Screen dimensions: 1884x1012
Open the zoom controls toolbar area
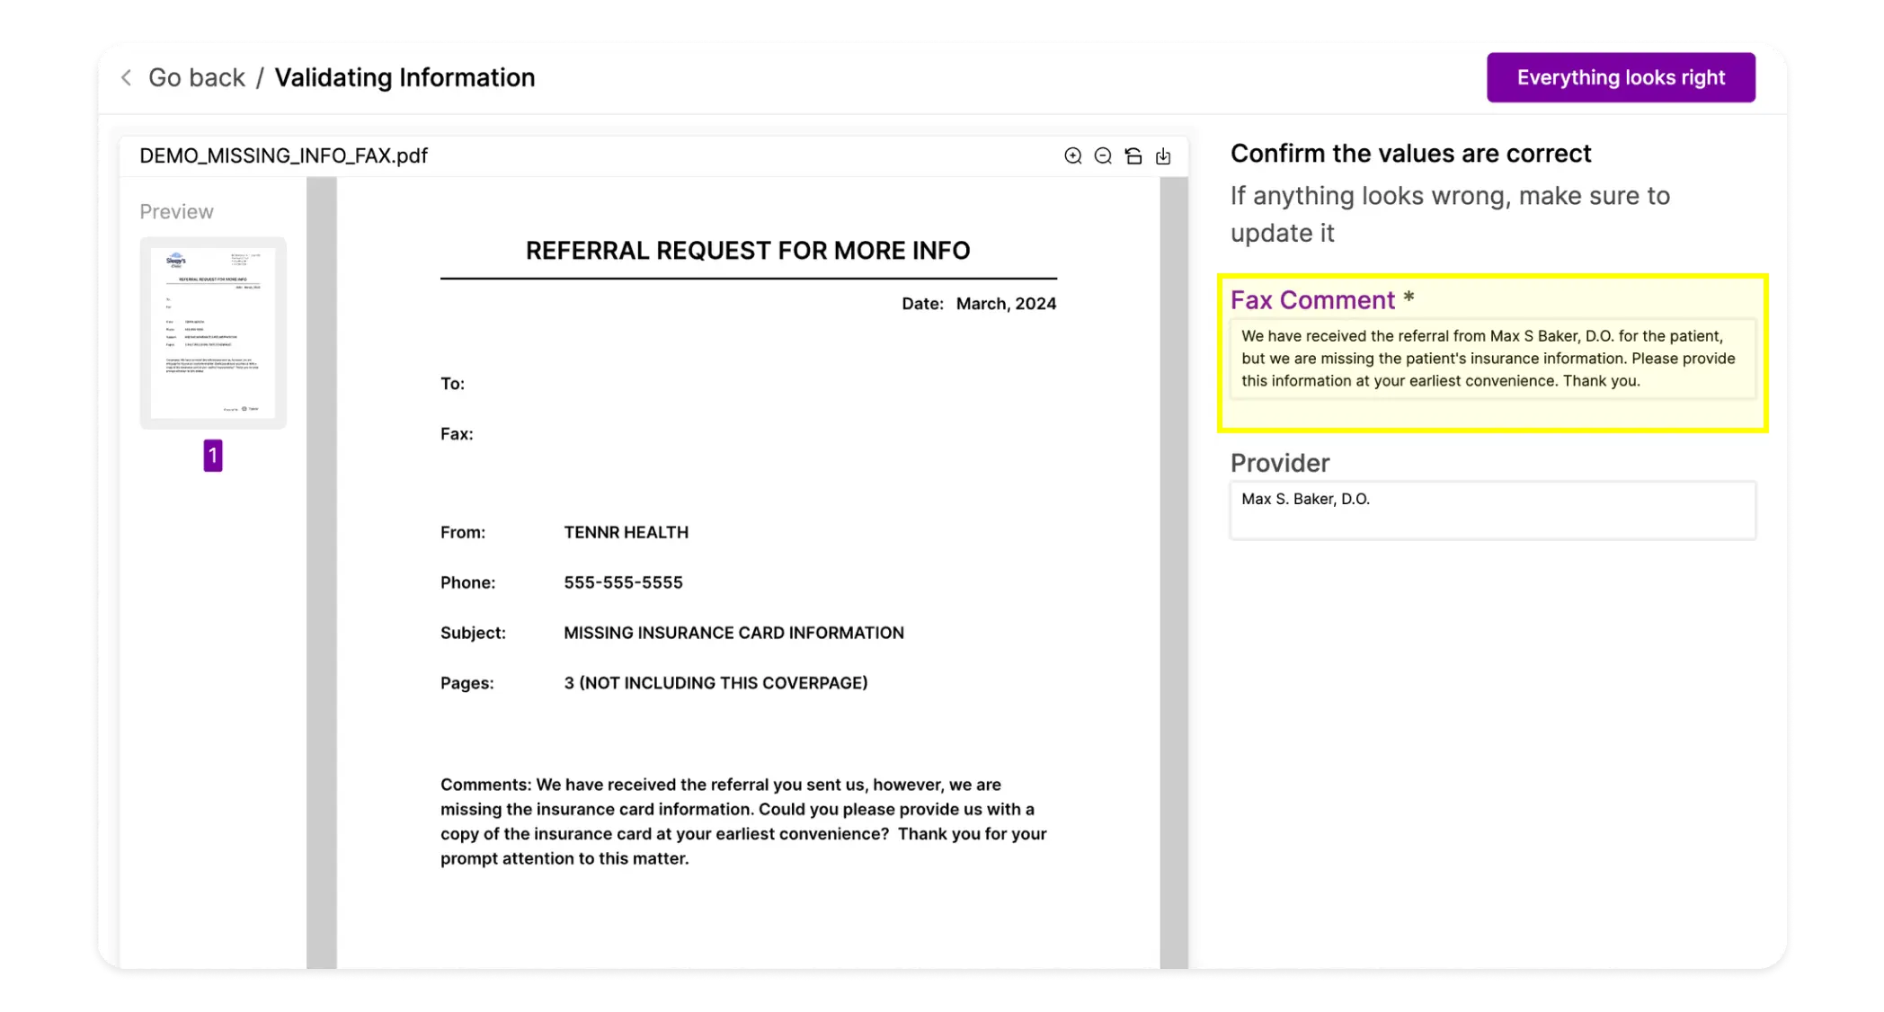coord(1118,155)
